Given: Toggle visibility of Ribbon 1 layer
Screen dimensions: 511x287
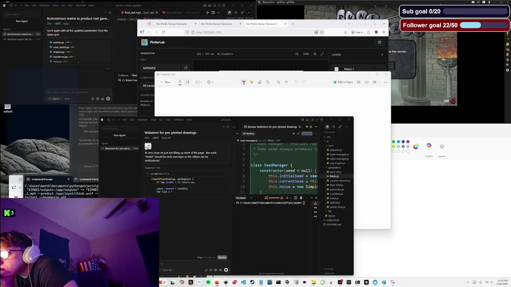Looking at the screenshot, I should point(336,69).
